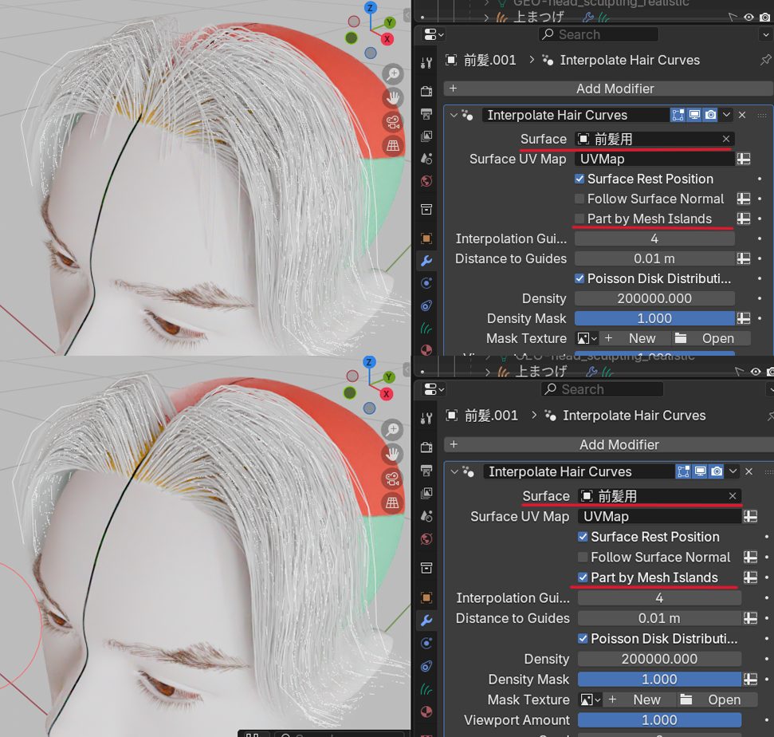Open Tool properties icon in upper properties sidebar

426,63
